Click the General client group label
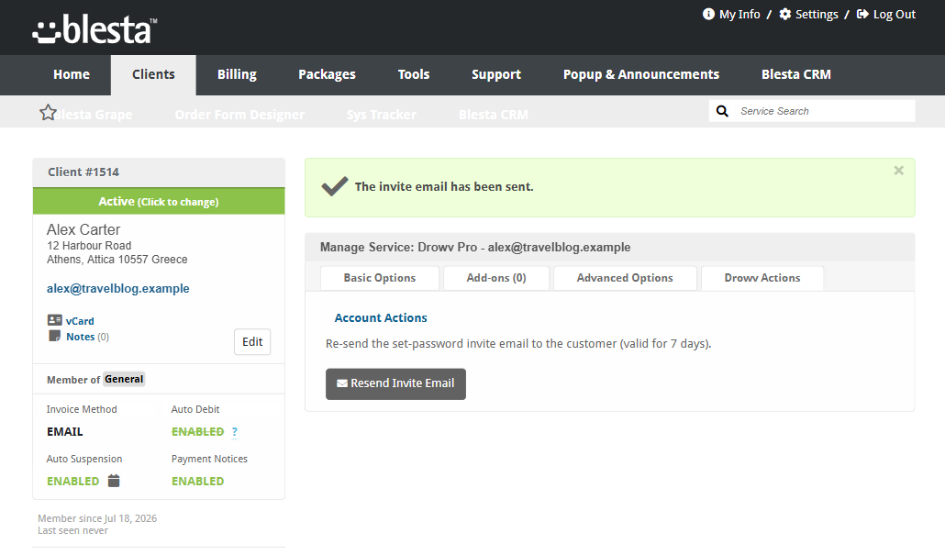This screenshot has height=555, width=945. [124, 379]
